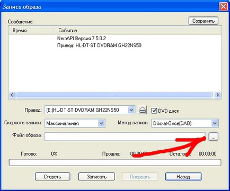Screen dimensions: 230x191
Task: Select the "NeroAPI Версия 7.5.0.2" log row
Action: [82, 38]
